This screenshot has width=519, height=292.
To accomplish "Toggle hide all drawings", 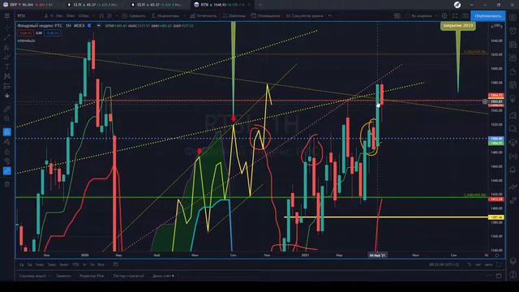I will 7,161.
